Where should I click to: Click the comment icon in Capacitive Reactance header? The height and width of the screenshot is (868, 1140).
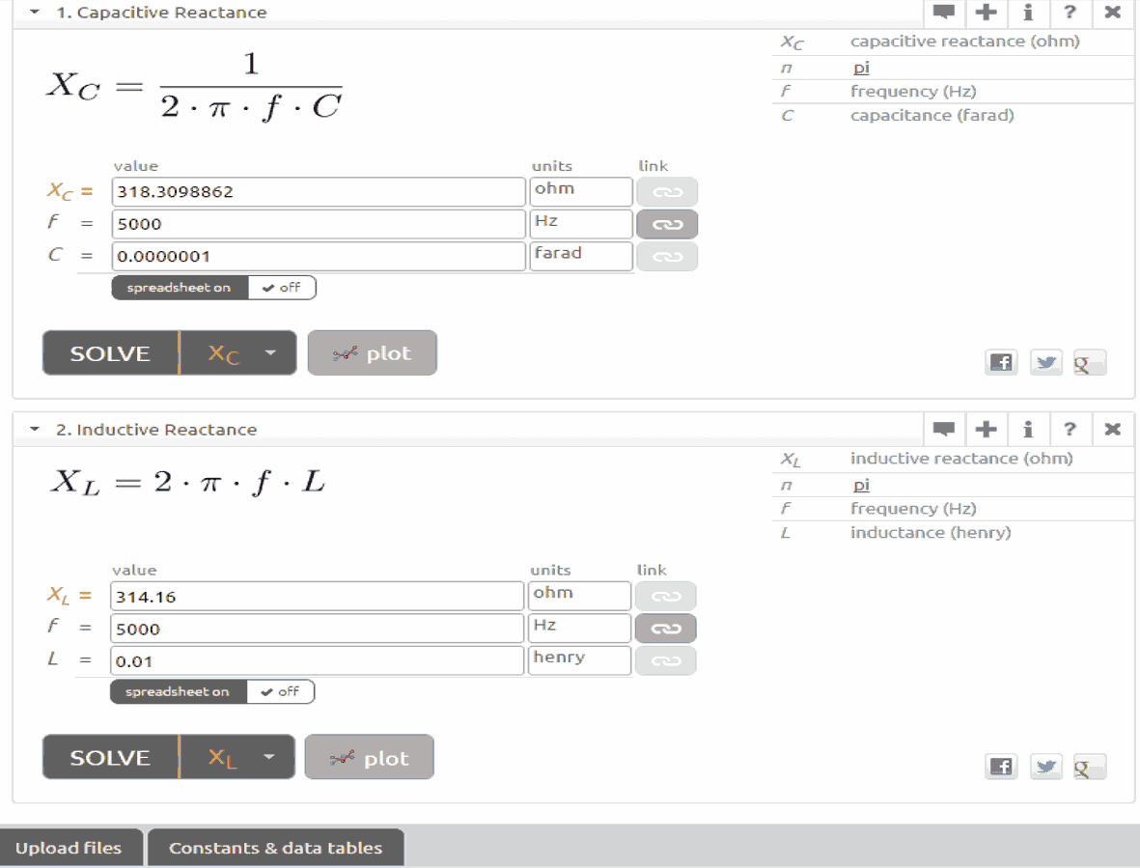943,13
